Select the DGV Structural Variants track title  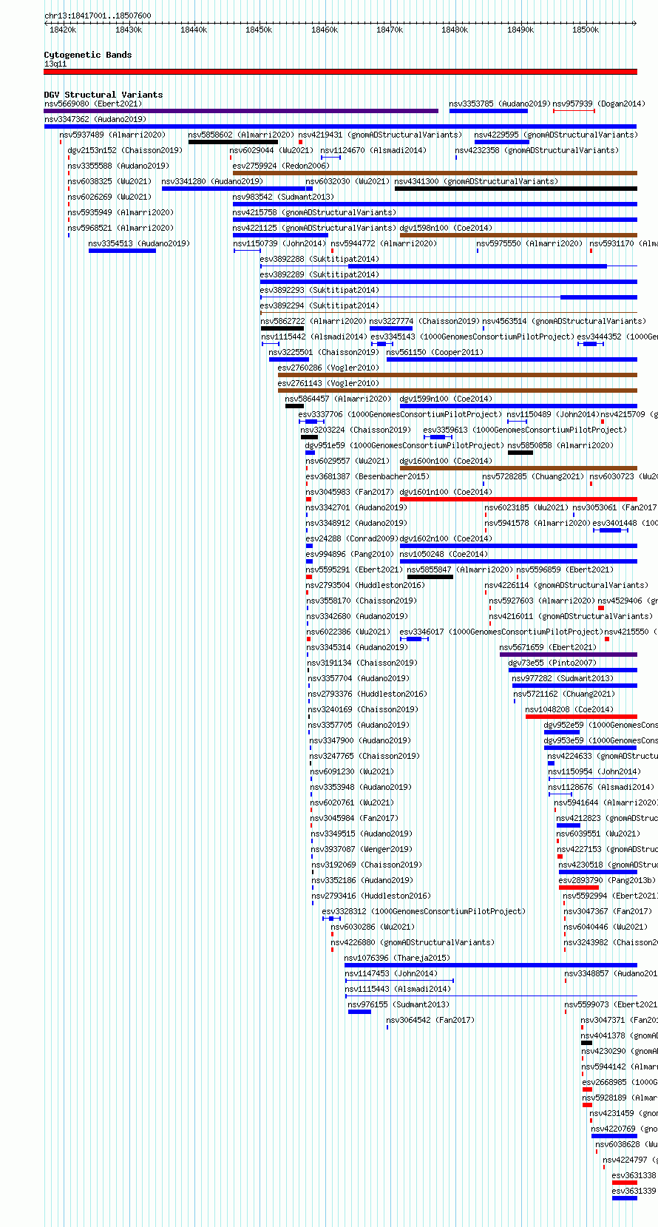104,95
